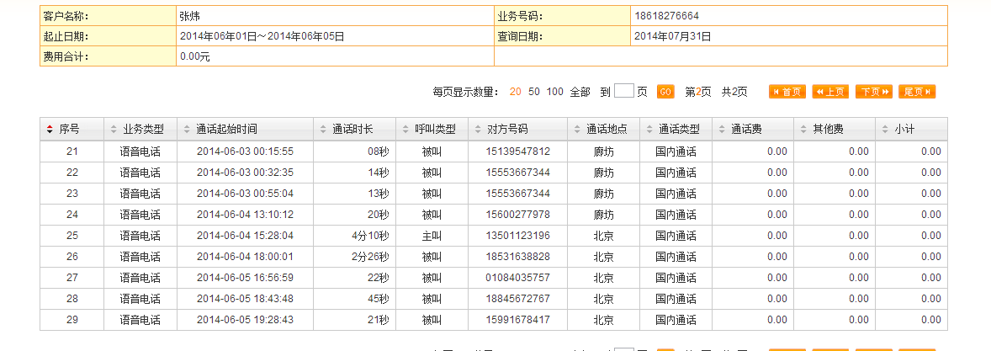Click sort arrows beside 通话起始时间 header

(186, 130)
